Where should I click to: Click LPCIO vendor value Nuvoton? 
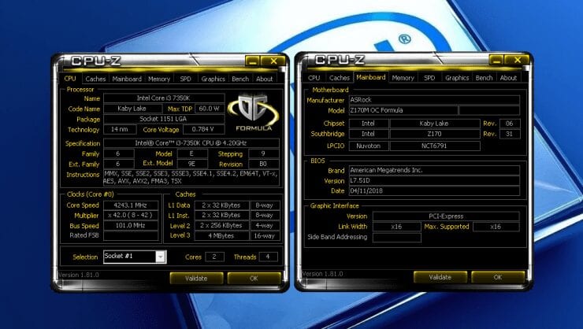[369, 146]
